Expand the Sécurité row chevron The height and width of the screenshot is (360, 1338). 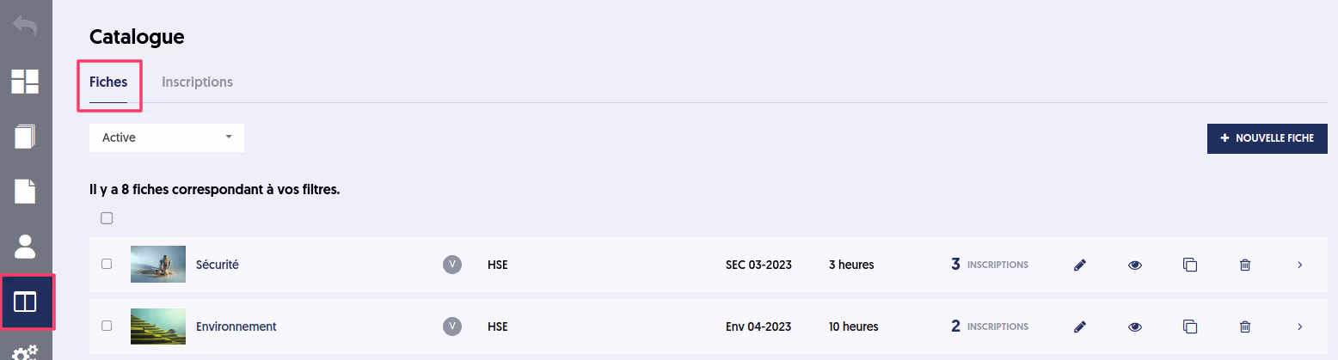pyautogui.click(x=1300, y=265)
